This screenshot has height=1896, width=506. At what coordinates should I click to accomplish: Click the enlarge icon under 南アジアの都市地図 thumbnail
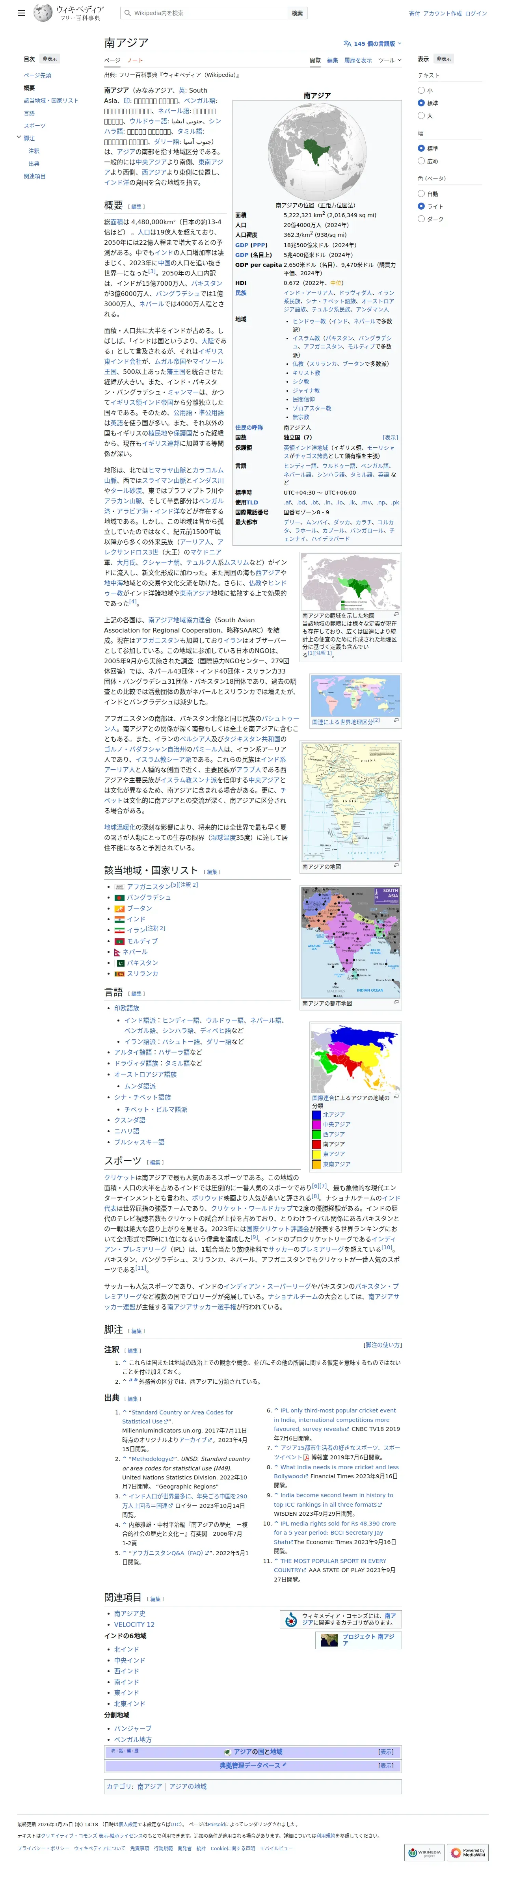click(x=396, y=1002)
